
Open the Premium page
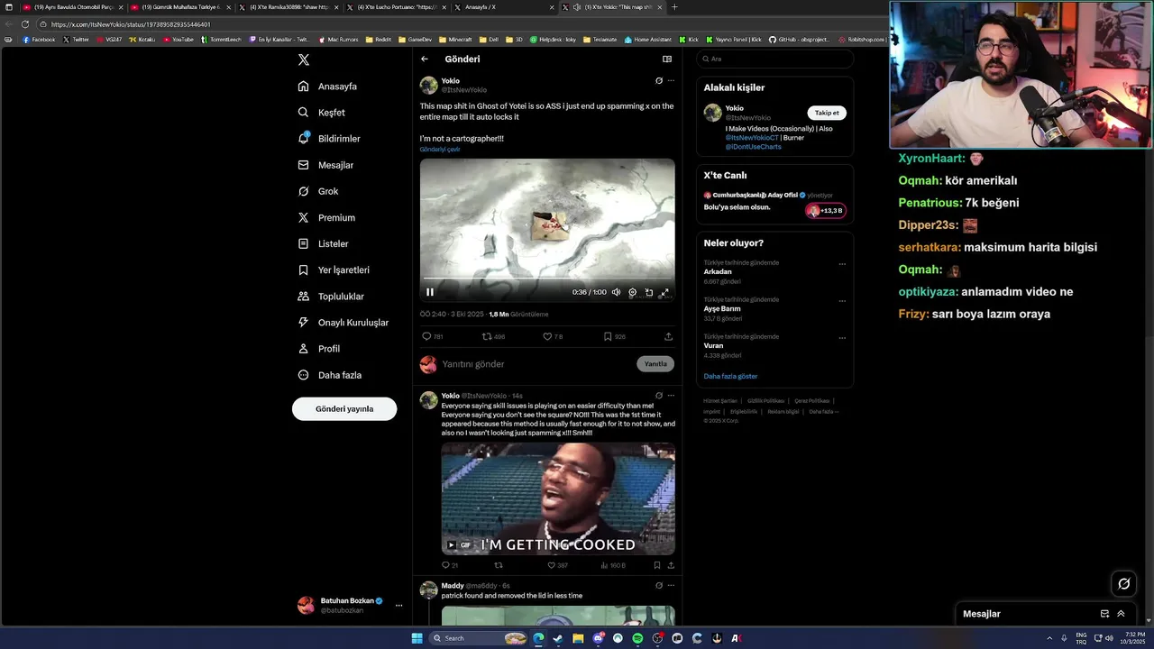tap(326, 217)
